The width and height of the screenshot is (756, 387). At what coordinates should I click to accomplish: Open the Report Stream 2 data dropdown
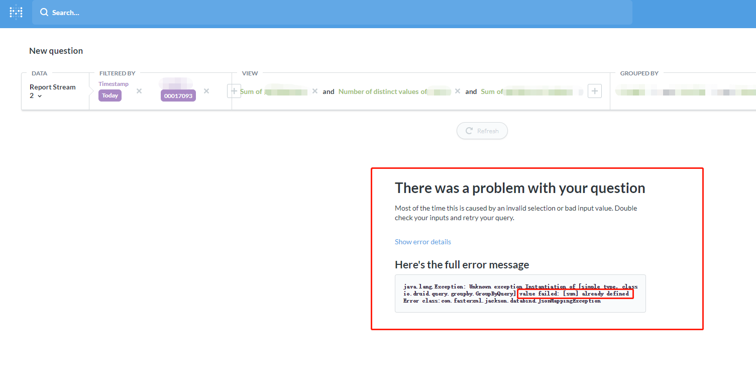[53, 91]
